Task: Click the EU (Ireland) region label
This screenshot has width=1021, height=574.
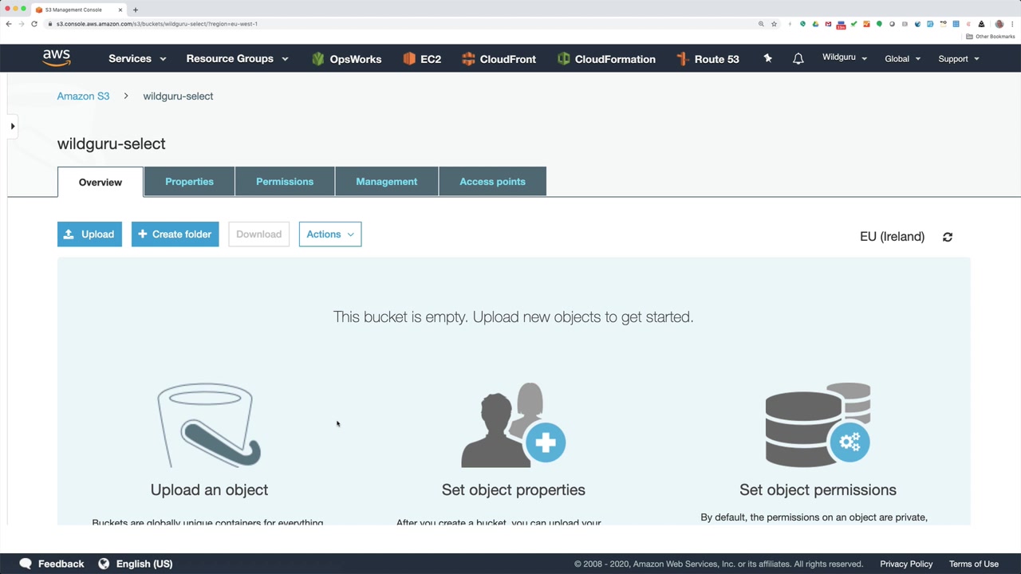Action: (x=892, y=237)
